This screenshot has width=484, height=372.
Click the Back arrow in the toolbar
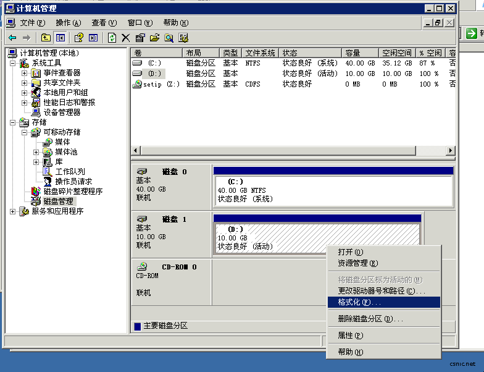click(x=12, y=38)
